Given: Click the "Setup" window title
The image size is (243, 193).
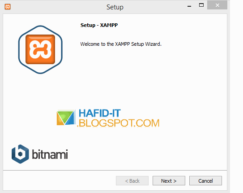Looking at the screenshot, I should pyautogui.click(x=115, y=7).
